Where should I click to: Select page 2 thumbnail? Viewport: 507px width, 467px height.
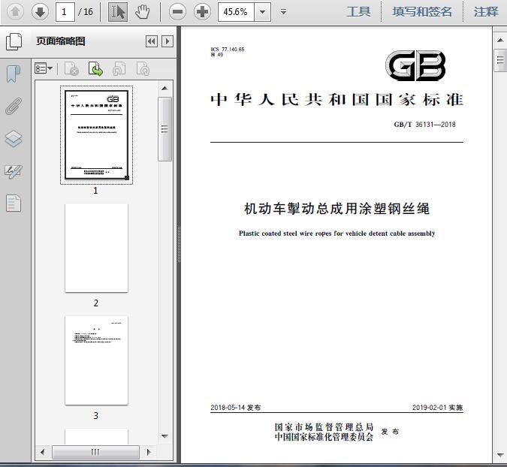[x=96, y=248]
